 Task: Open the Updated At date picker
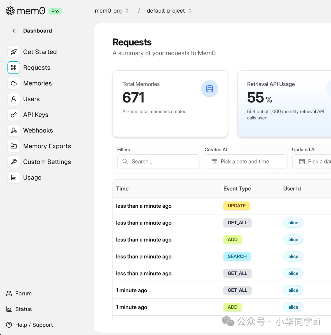[312, 161]
